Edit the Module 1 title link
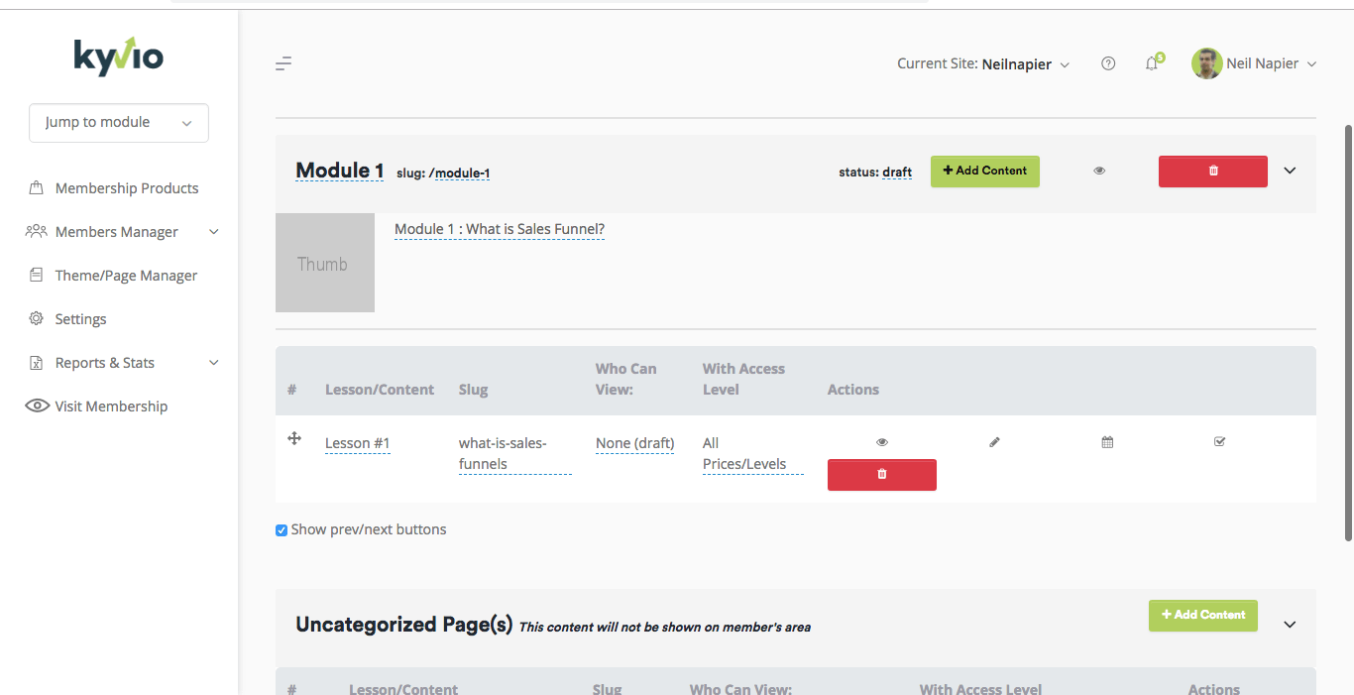This screenshot has height=695, width=1354. pos(340,171)
